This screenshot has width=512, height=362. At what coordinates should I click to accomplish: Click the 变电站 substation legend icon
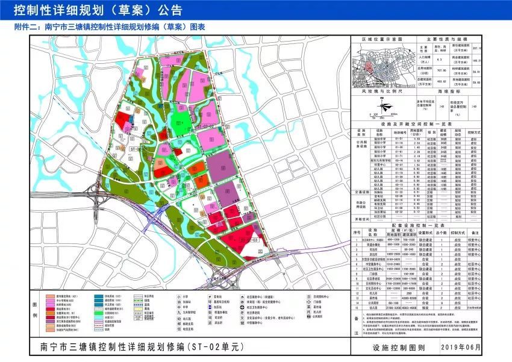coord(210,296)
